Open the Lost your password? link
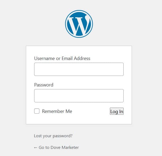The height and width of the screenshot is (156, 162). coord(53,136)
